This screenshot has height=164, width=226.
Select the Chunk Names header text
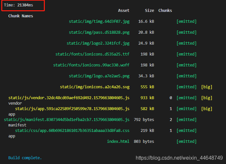(20, 16)
